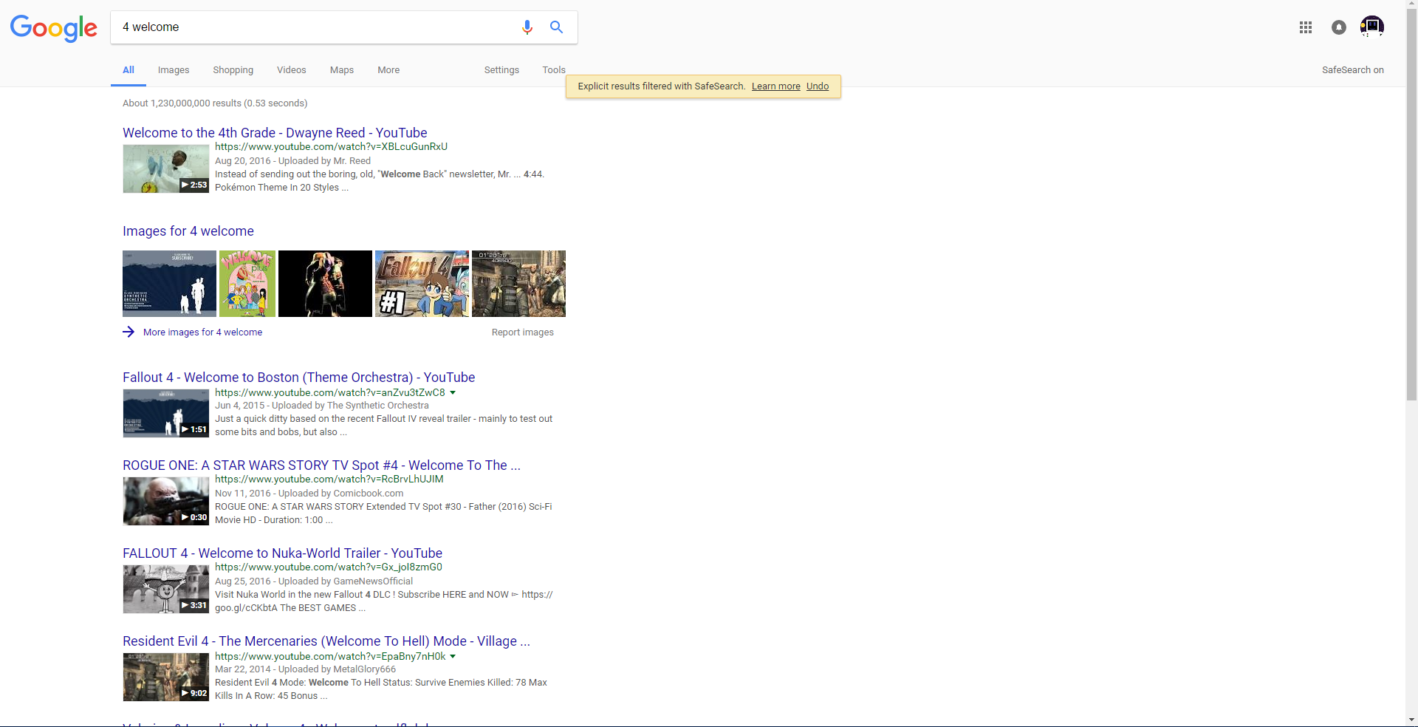Open the More search menu

click(388, 70)
